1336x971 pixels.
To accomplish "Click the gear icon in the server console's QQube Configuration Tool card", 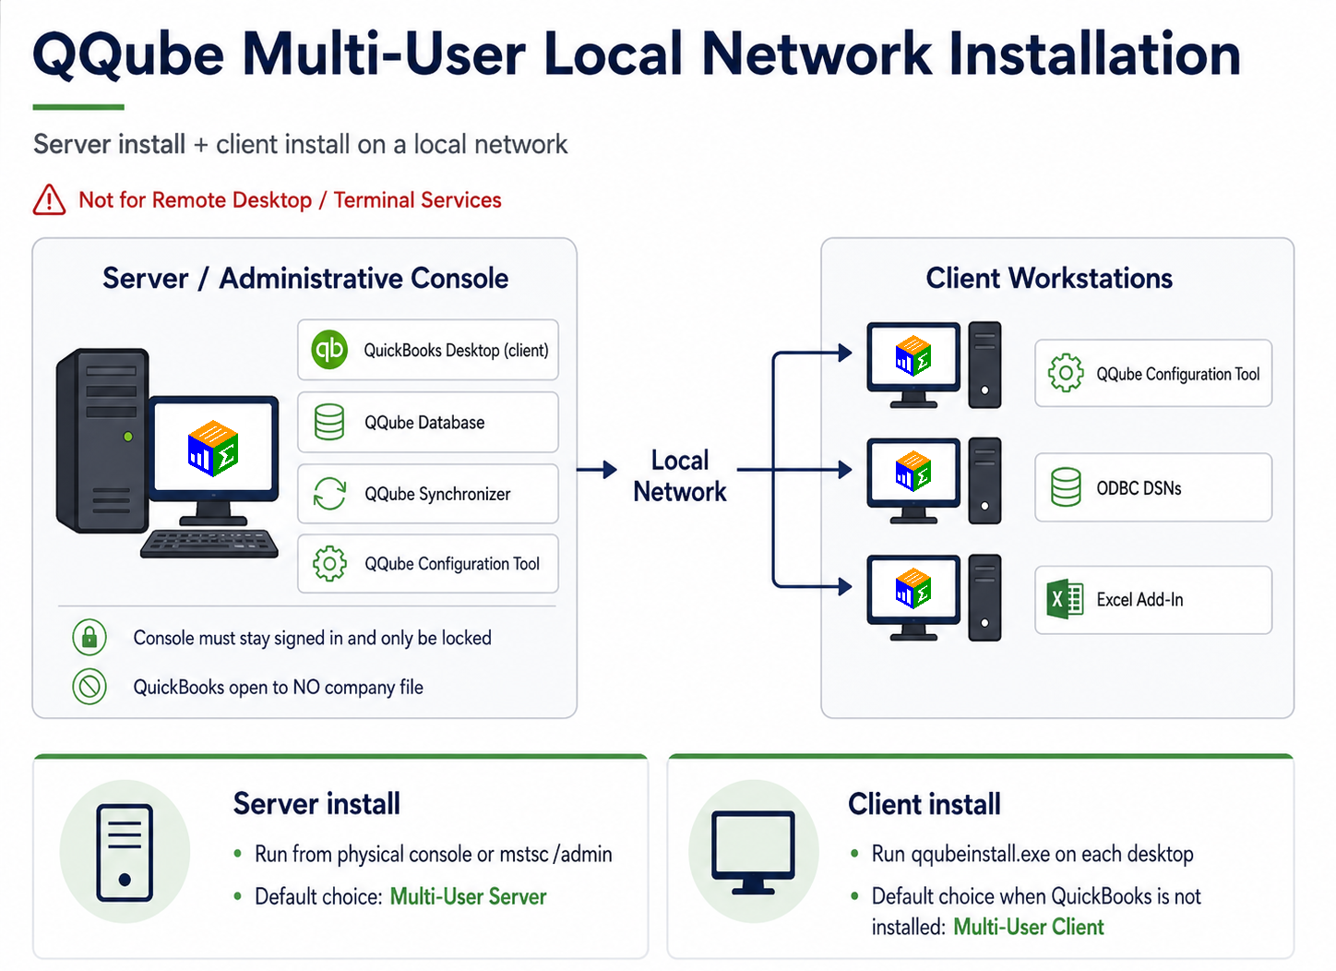I will (x=329, y=563).
